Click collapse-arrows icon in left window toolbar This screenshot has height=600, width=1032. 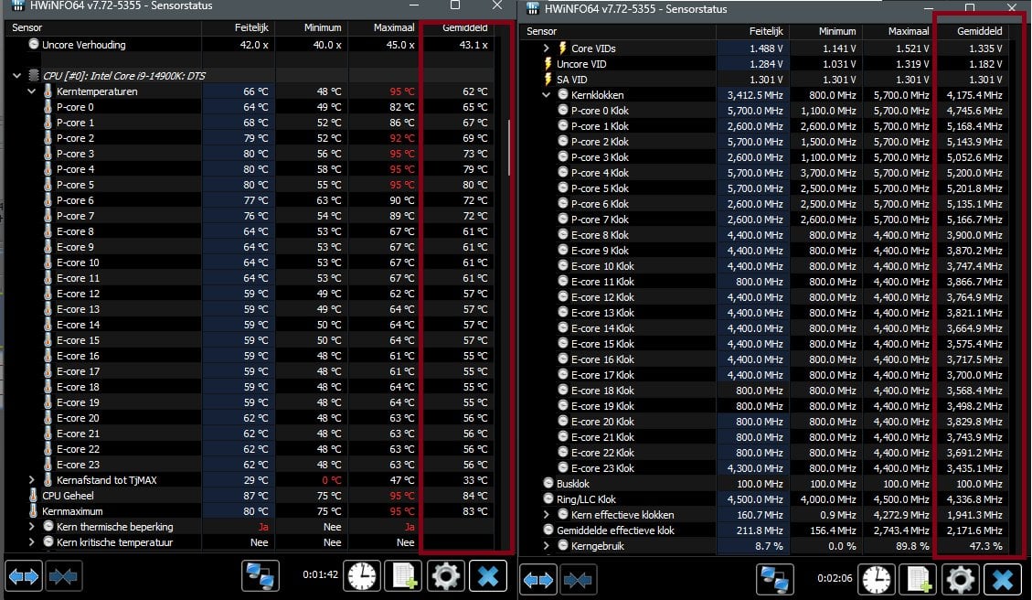[63, 577]
